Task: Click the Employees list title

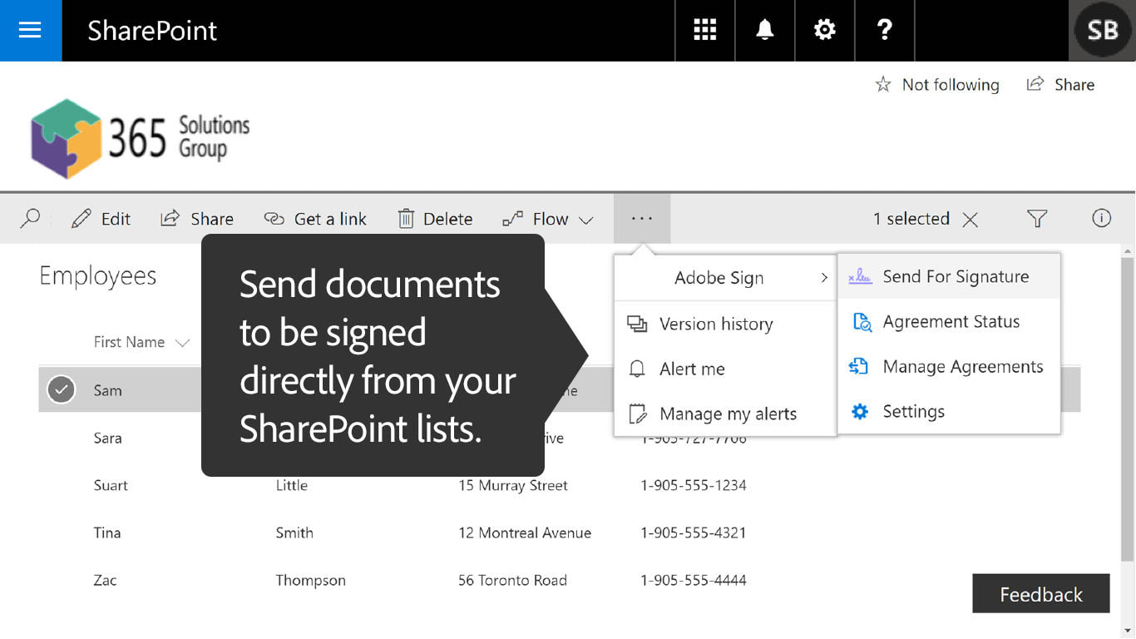Action: (x=98, y=276)
